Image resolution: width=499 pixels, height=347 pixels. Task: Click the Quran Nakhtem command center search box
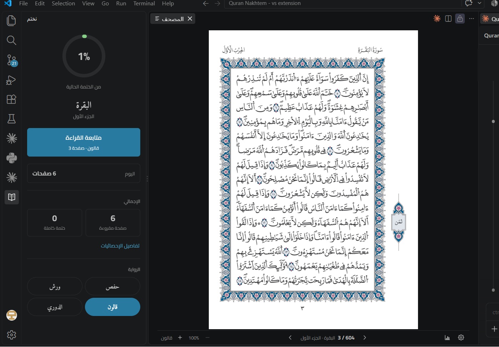[x=342, y=4]
